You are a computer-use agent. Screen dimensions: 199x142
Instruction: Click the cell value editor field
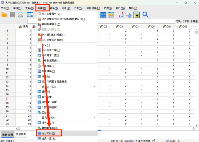[x=137, y=21]
